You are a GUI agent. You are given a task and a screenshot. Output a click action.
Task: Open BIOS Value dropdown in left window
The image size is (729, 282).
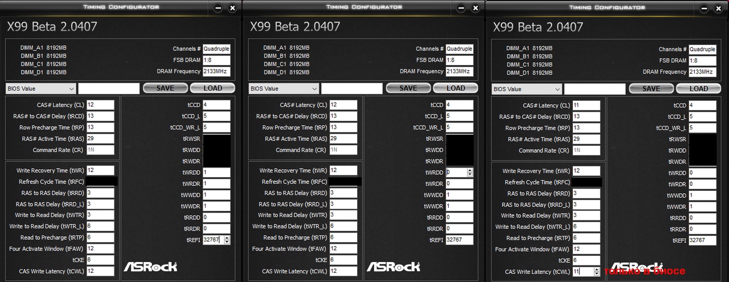(x=40, y=88)
